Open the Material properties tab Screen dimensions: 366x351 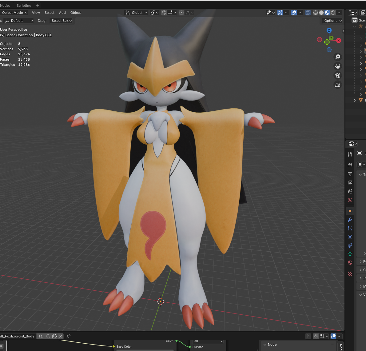coord(350,263)
